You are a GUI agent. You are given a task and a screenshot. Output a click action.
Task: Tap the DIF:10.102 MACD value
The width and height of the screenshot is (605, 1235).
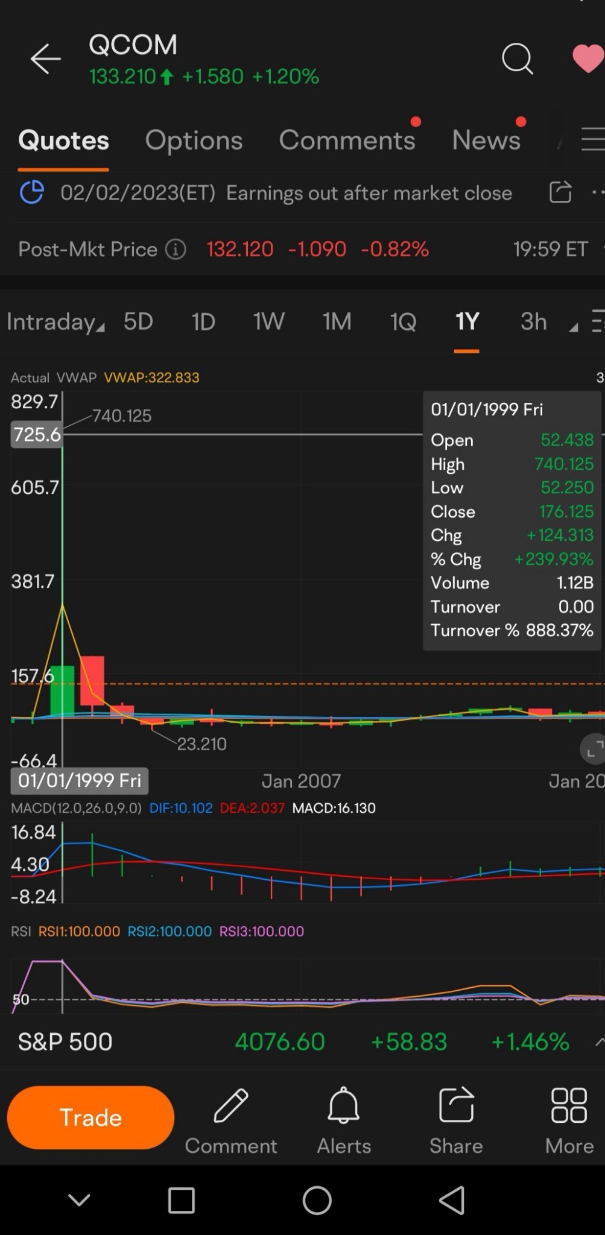(x=181, y=808)
